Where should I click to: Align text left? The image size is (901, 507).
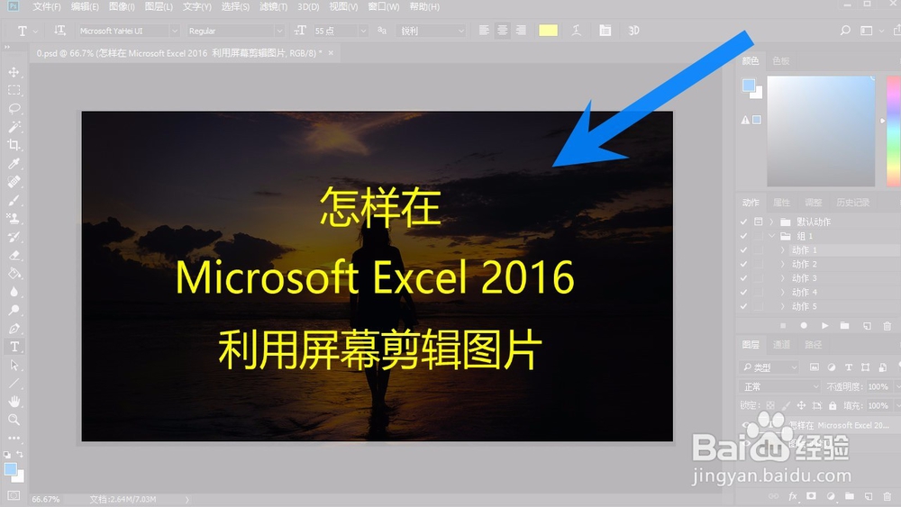(484, 31)
